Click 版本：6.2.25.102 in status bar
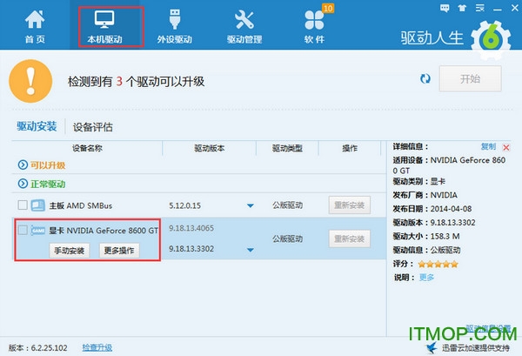Viewport: 522px width, 356px height. (38, 348)
